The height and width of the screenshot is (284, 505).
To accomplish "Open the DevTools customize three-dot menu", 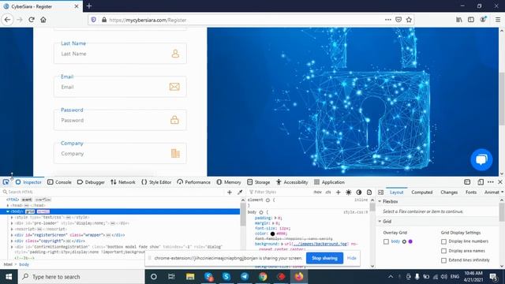I will pyautogui.click(x=491, y=182).
